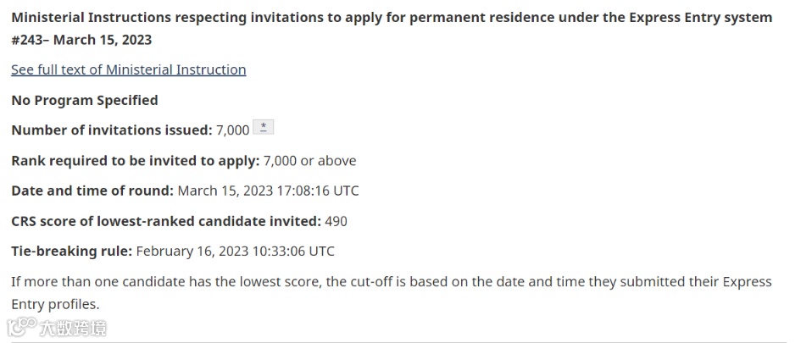Image resolution: width=812 pixels, height=343 pixels.
Task: Open the full text of Ministerial Instruction link
Action: (x=128, y=69)
